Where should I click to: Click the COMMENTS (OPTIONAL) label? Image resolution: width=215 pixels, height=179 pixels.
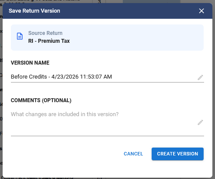point(41,100)
